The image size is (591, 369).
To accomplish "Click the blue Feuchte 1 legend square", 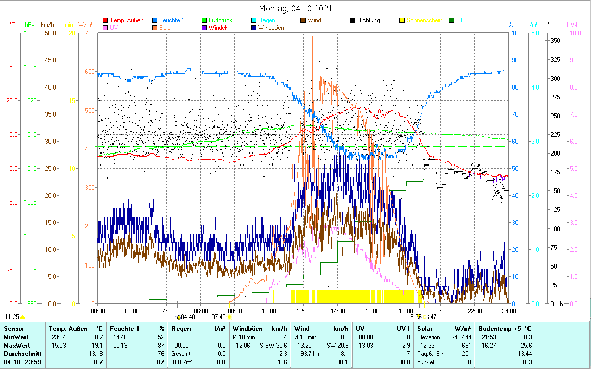I will [x=155, y=21].
